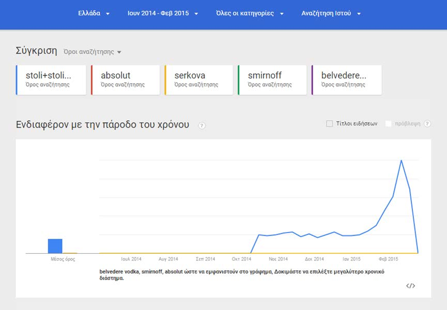Click the Ιουλ 2014 axis label

tap(131, 259)
